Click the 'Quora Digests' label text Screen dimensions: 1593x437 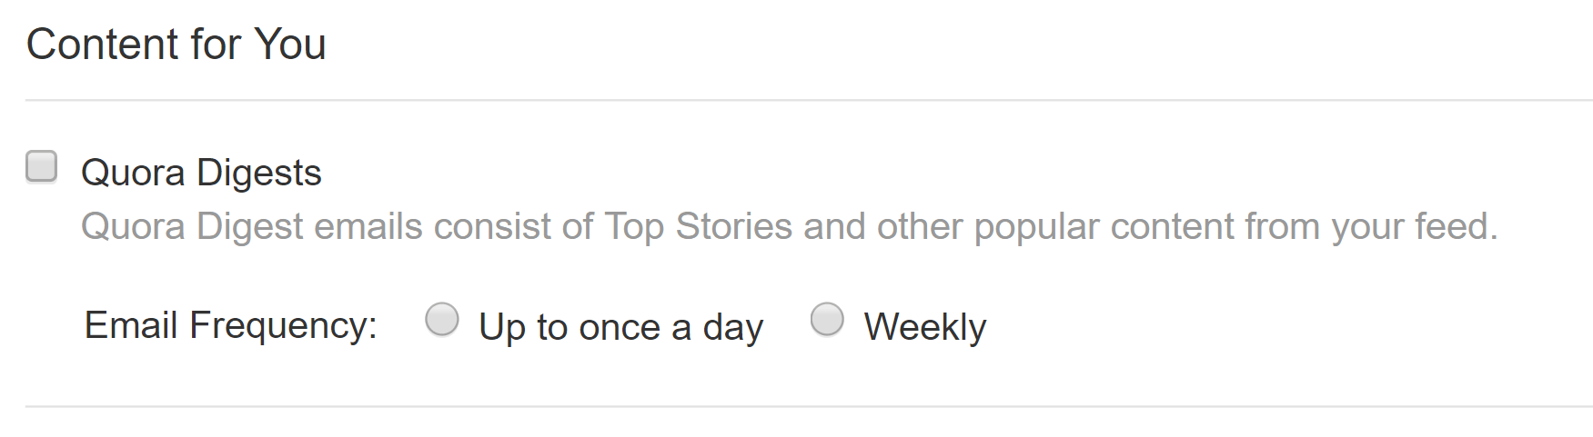pyautogui.click(x=201, y=173)
